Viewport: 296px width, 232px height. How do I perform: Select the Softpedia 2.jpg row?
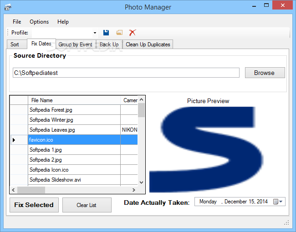click(74, 159)
